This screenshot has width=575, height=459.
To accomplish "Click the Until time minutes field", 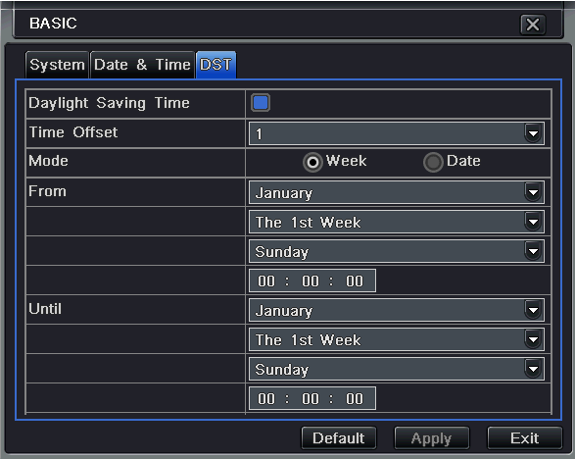I will pos(311,398).
